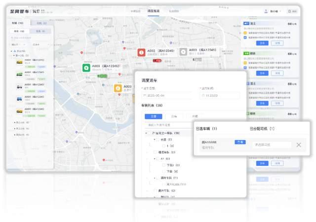Click the green A003 vehicle marker icon
The image size is (316, 222).
coord(86,68)
